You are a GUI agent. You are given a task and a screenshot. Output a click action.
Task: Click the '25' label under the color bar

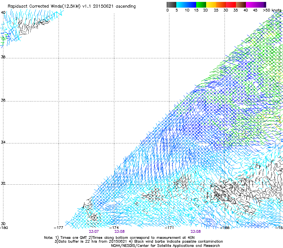click(x=216, y=10)
